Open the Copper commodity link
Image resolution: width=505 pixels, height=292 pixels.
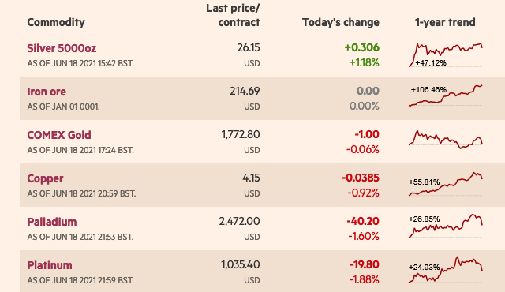45,178
